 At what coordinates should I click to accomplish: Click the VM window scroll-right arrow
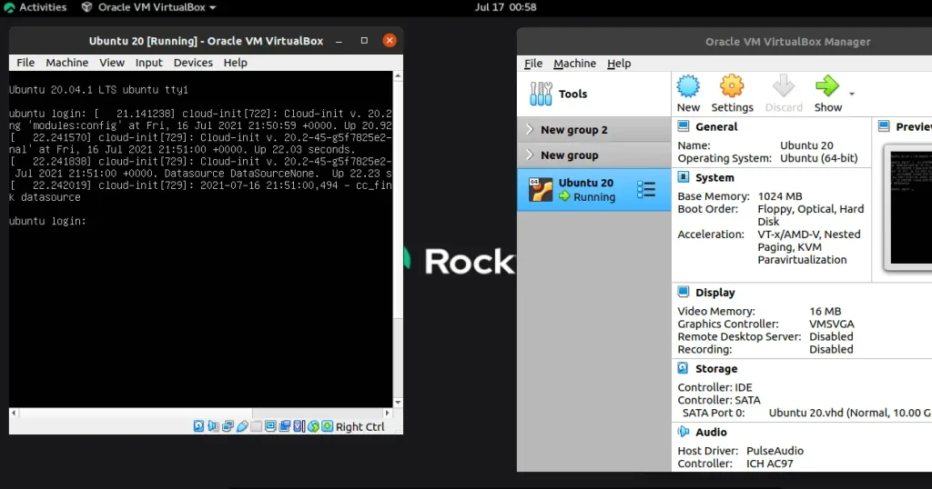pyautogui.click(x=388, y=413)
